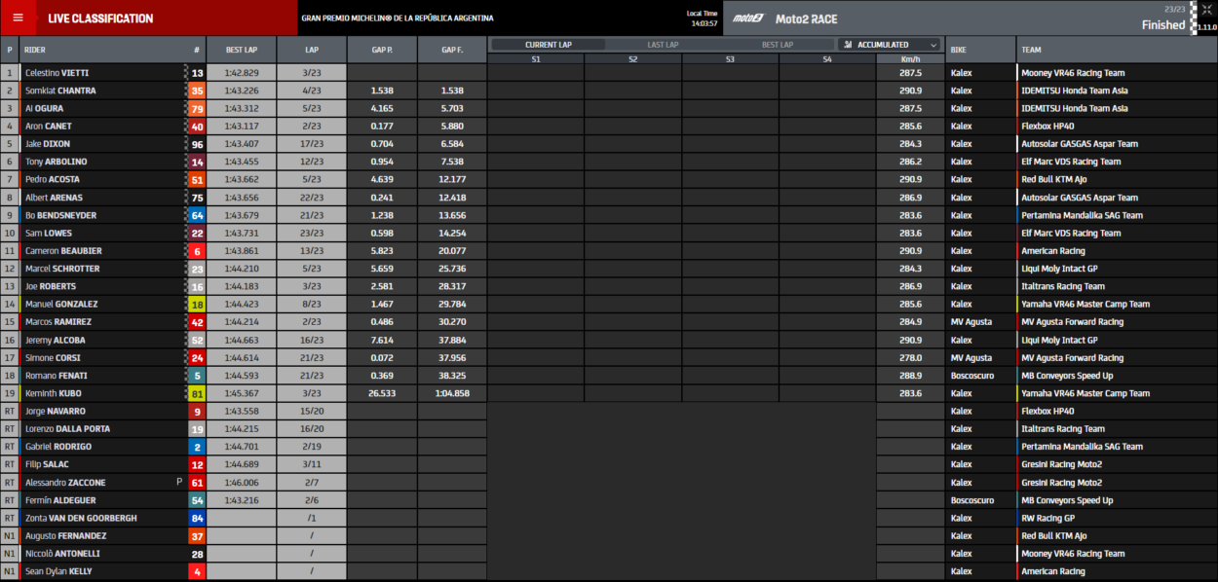
Task: Toggle fullscreen with the expand arrows icon
Action: [1205, 9]
